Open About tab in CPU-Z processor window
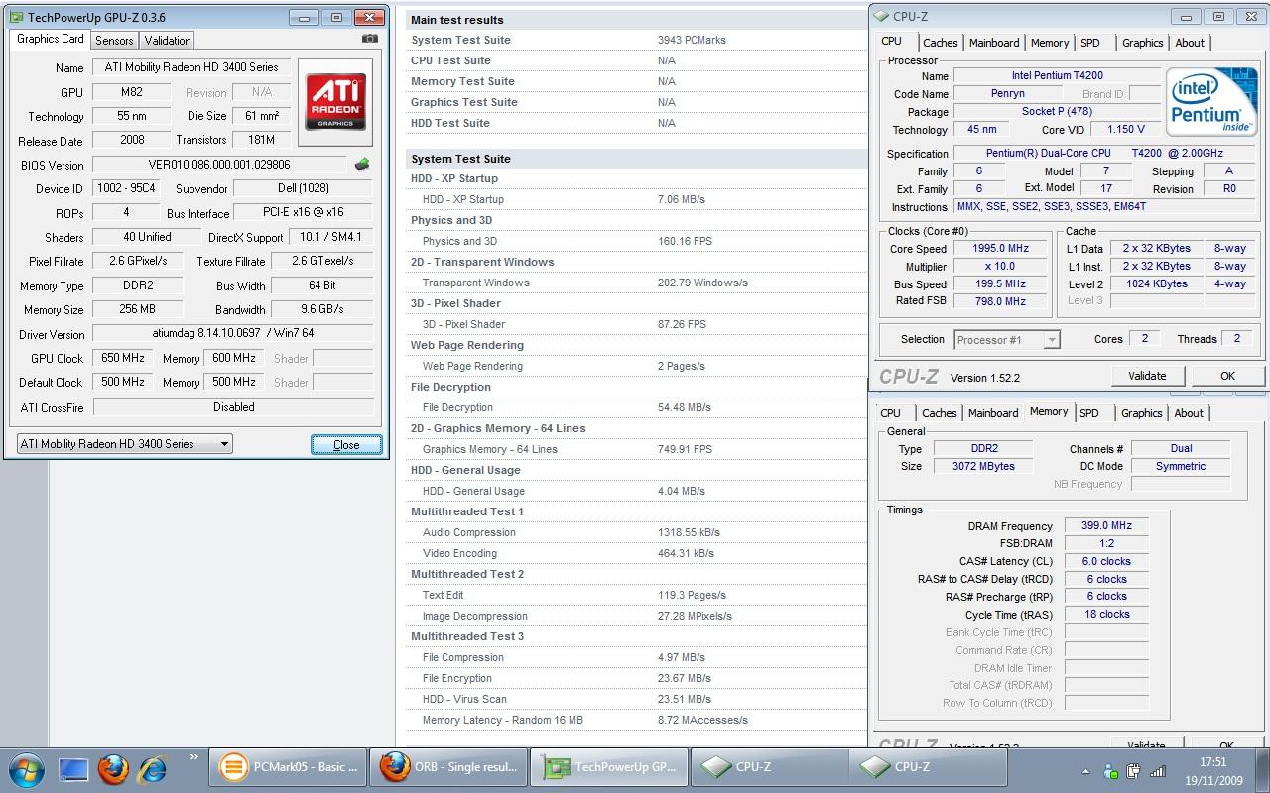The width and height of the screenshot is (1270, 793). [1190, 43]
